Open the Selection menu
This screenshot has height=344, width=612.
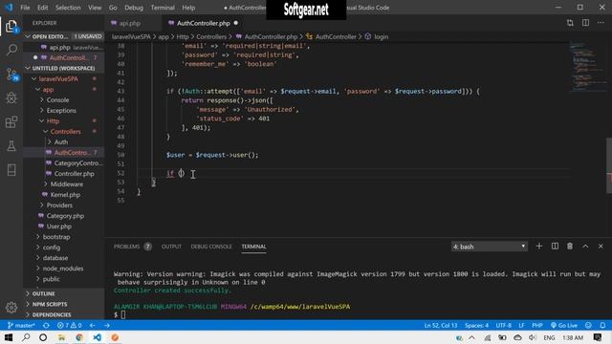tap(68, 8)
